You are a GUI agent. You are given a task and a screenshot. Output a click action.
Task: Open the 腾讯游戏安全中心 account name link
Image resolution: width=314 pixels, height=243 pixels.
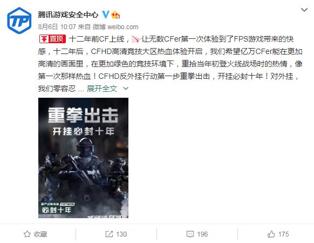coord(69,15)
